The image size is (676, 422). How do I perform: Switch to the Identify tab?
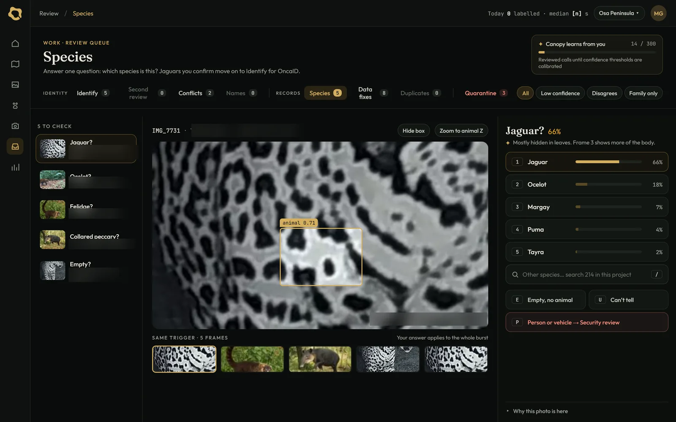(x=93, y=93)
